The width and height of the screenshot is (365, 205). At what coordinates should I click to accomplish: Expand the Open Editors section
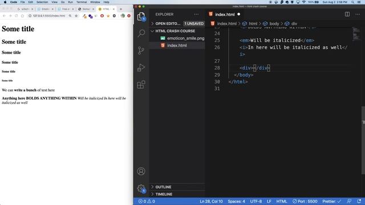[168, 24]
